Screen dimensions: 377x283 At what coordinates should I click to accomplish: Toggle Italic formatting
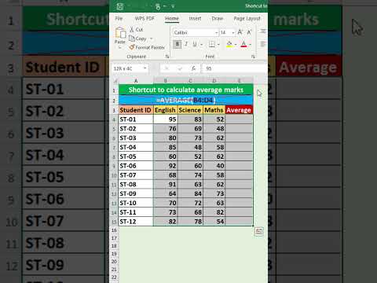(x=186, y=44)
